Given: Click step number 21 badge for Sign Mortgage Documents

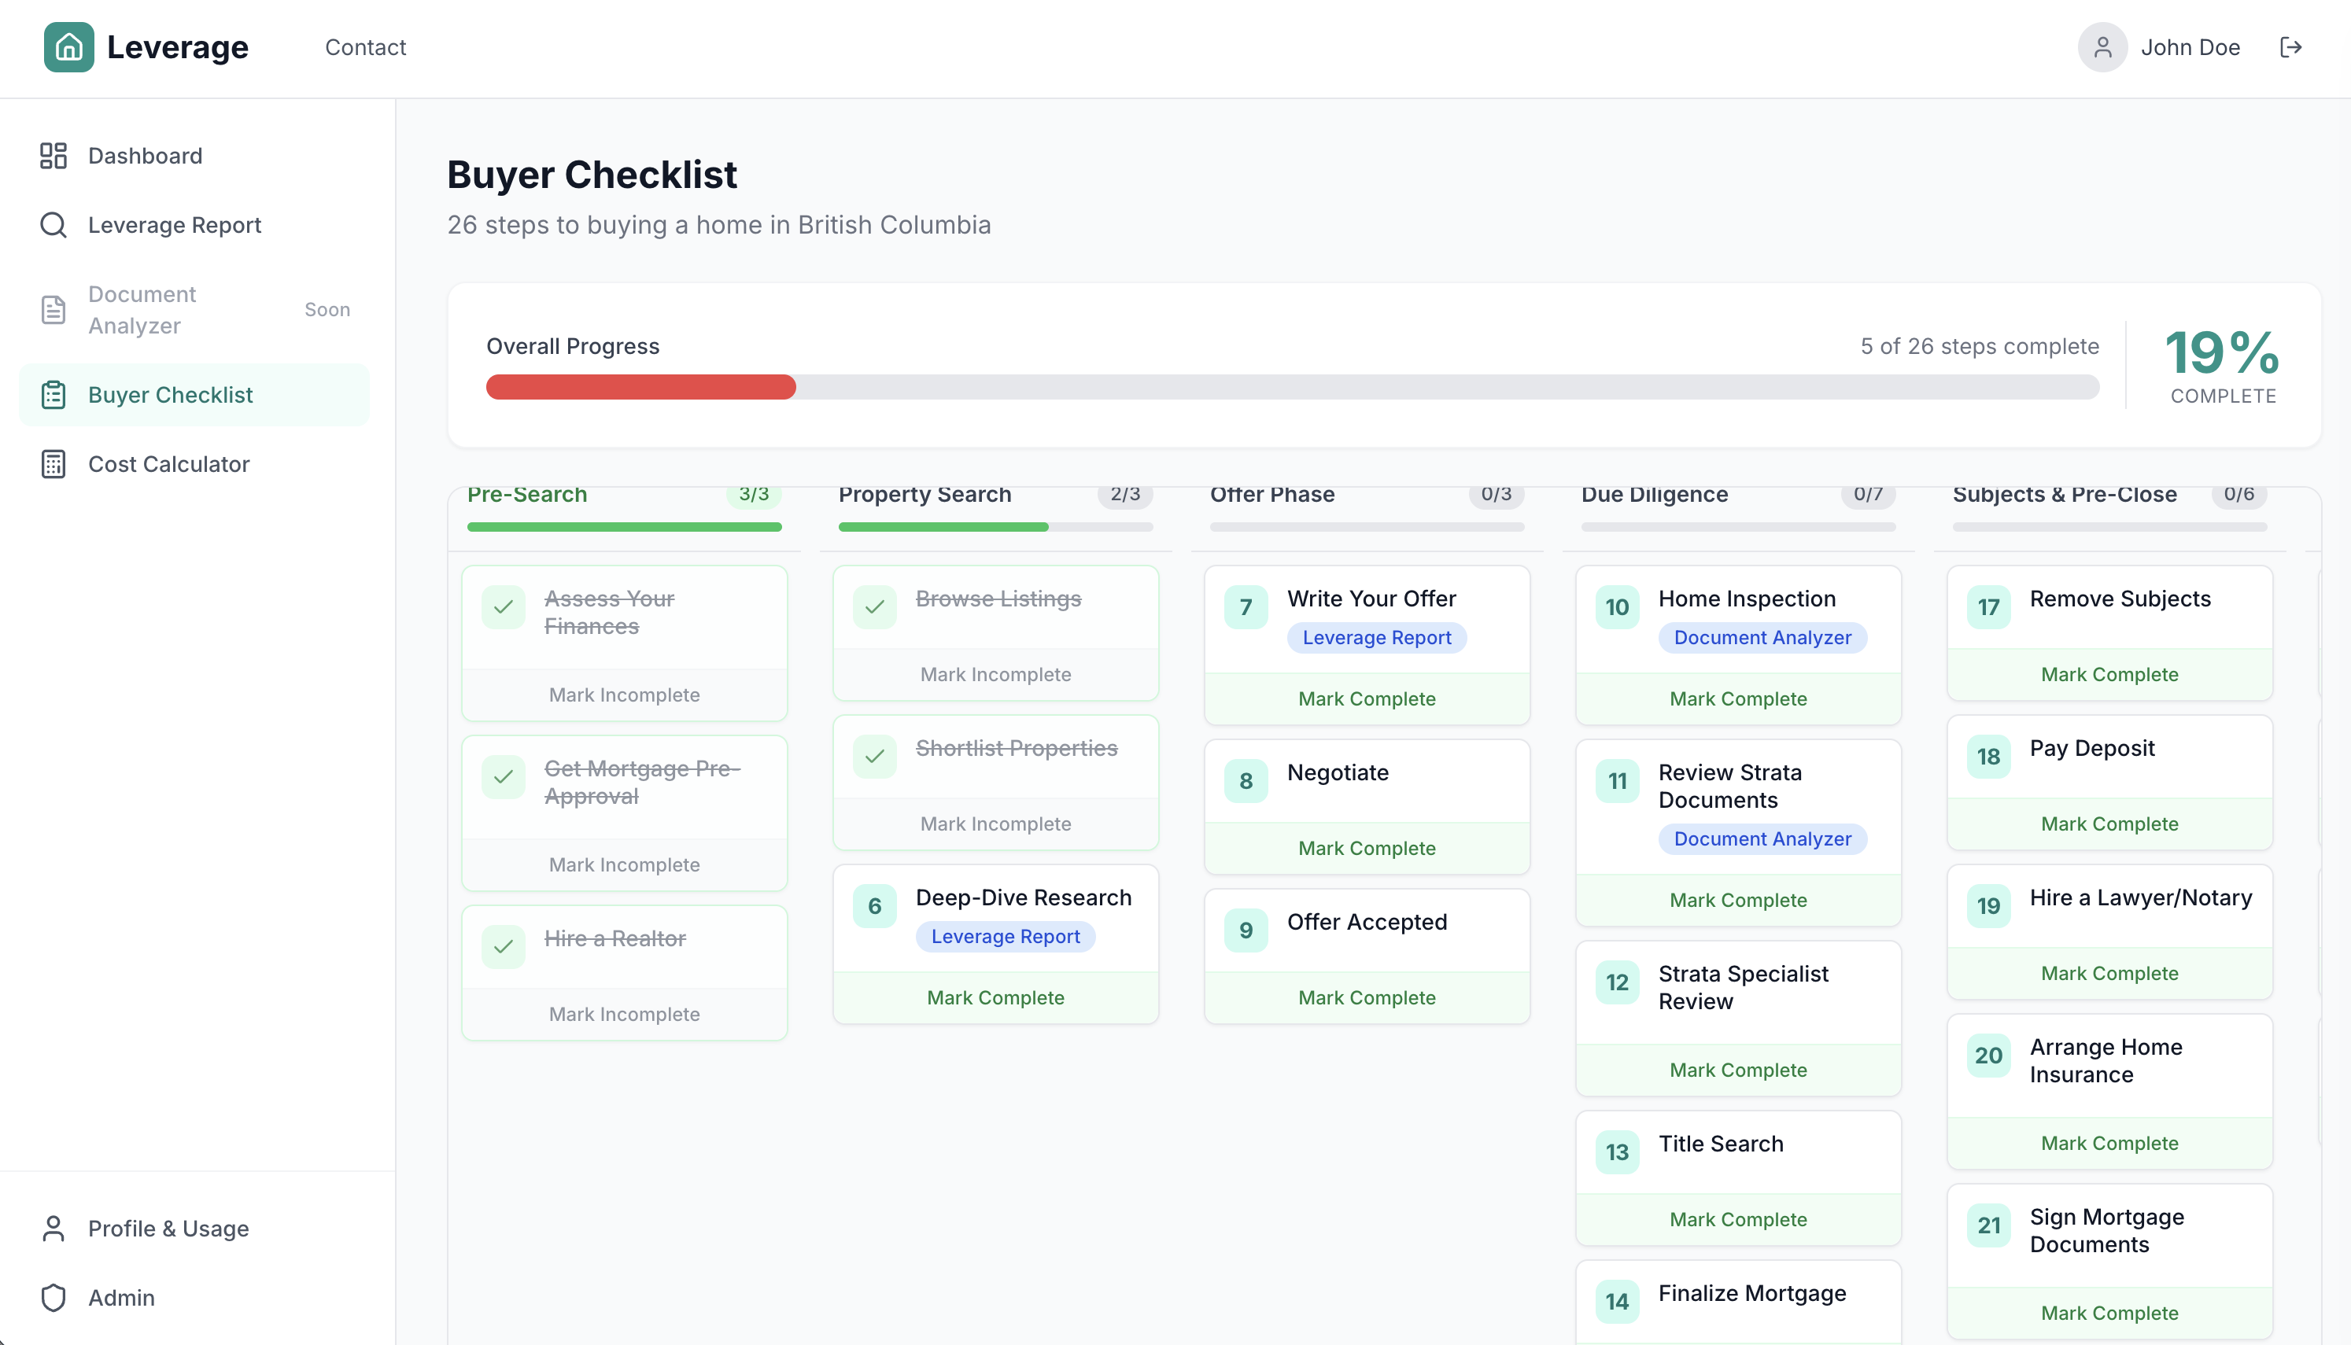Looking at the screenshot, I should [x=1989, y=1225].
